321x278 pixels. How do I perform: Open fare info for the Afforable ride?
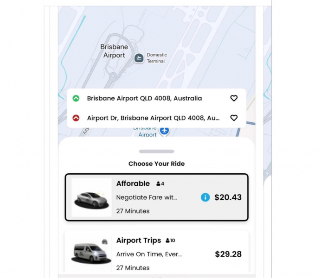pyautogui.click(x=205, y=197)
